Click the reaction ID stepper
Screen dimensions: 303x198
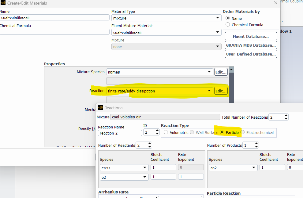point(157,132)
